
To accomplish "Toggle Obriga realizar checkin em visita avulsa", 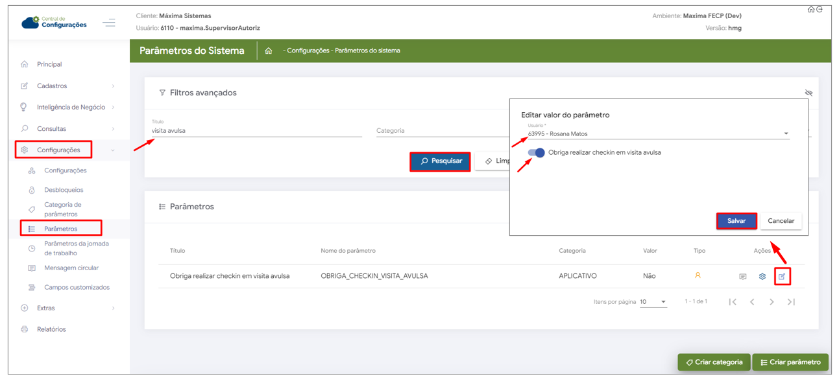I will tap(537, 153).
